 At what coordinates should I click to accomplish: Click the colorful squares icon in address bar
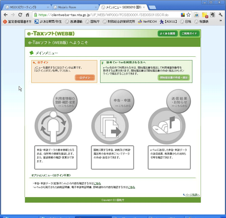pos(183,15)
